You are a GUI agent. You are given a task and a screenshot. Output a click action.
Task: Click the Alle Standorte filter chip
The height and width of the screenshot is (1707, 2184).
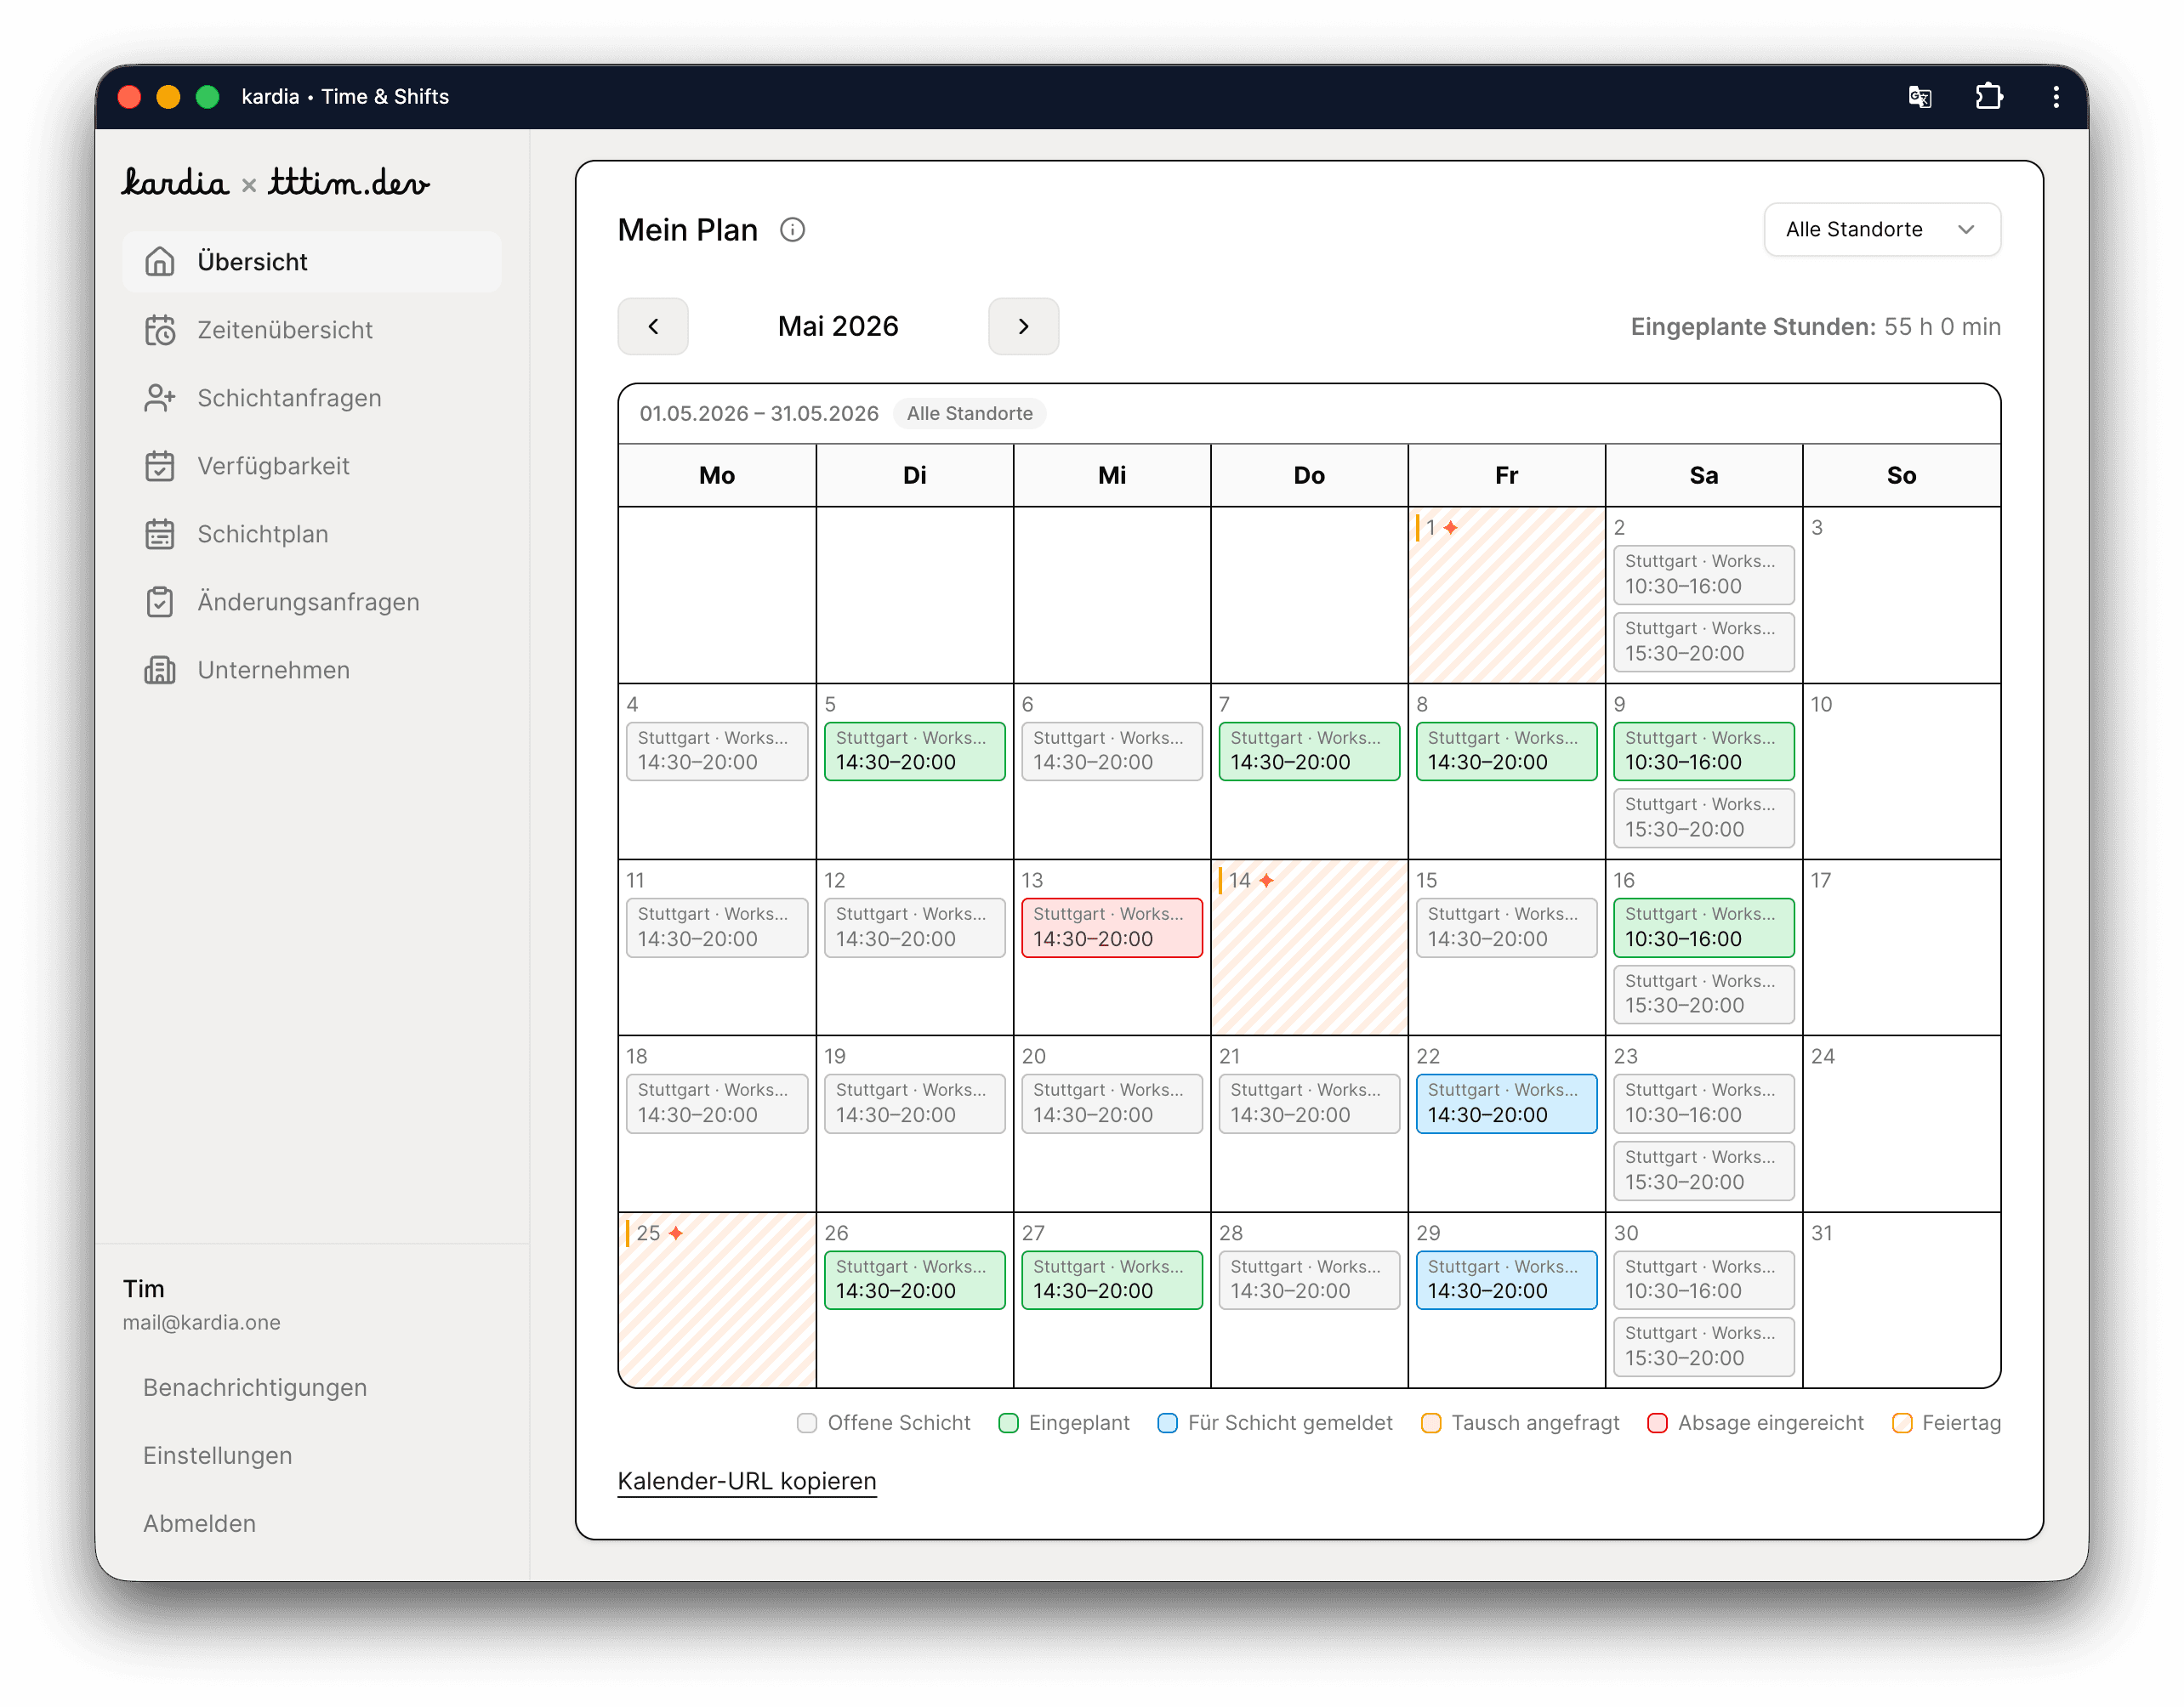tap(969, 414)
